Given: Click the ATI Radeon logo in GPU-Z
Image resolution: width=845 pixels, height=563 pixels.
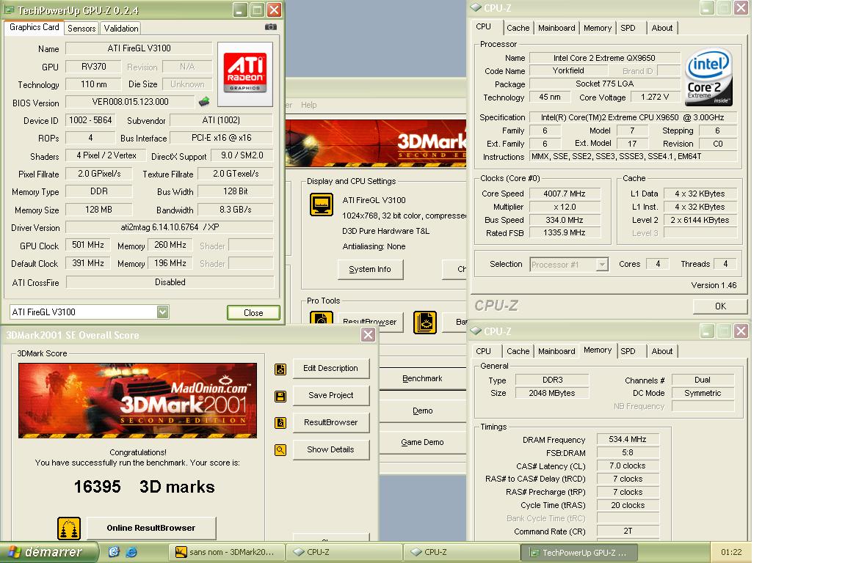Looking at the screenshot, I should (x=245, y=74).
